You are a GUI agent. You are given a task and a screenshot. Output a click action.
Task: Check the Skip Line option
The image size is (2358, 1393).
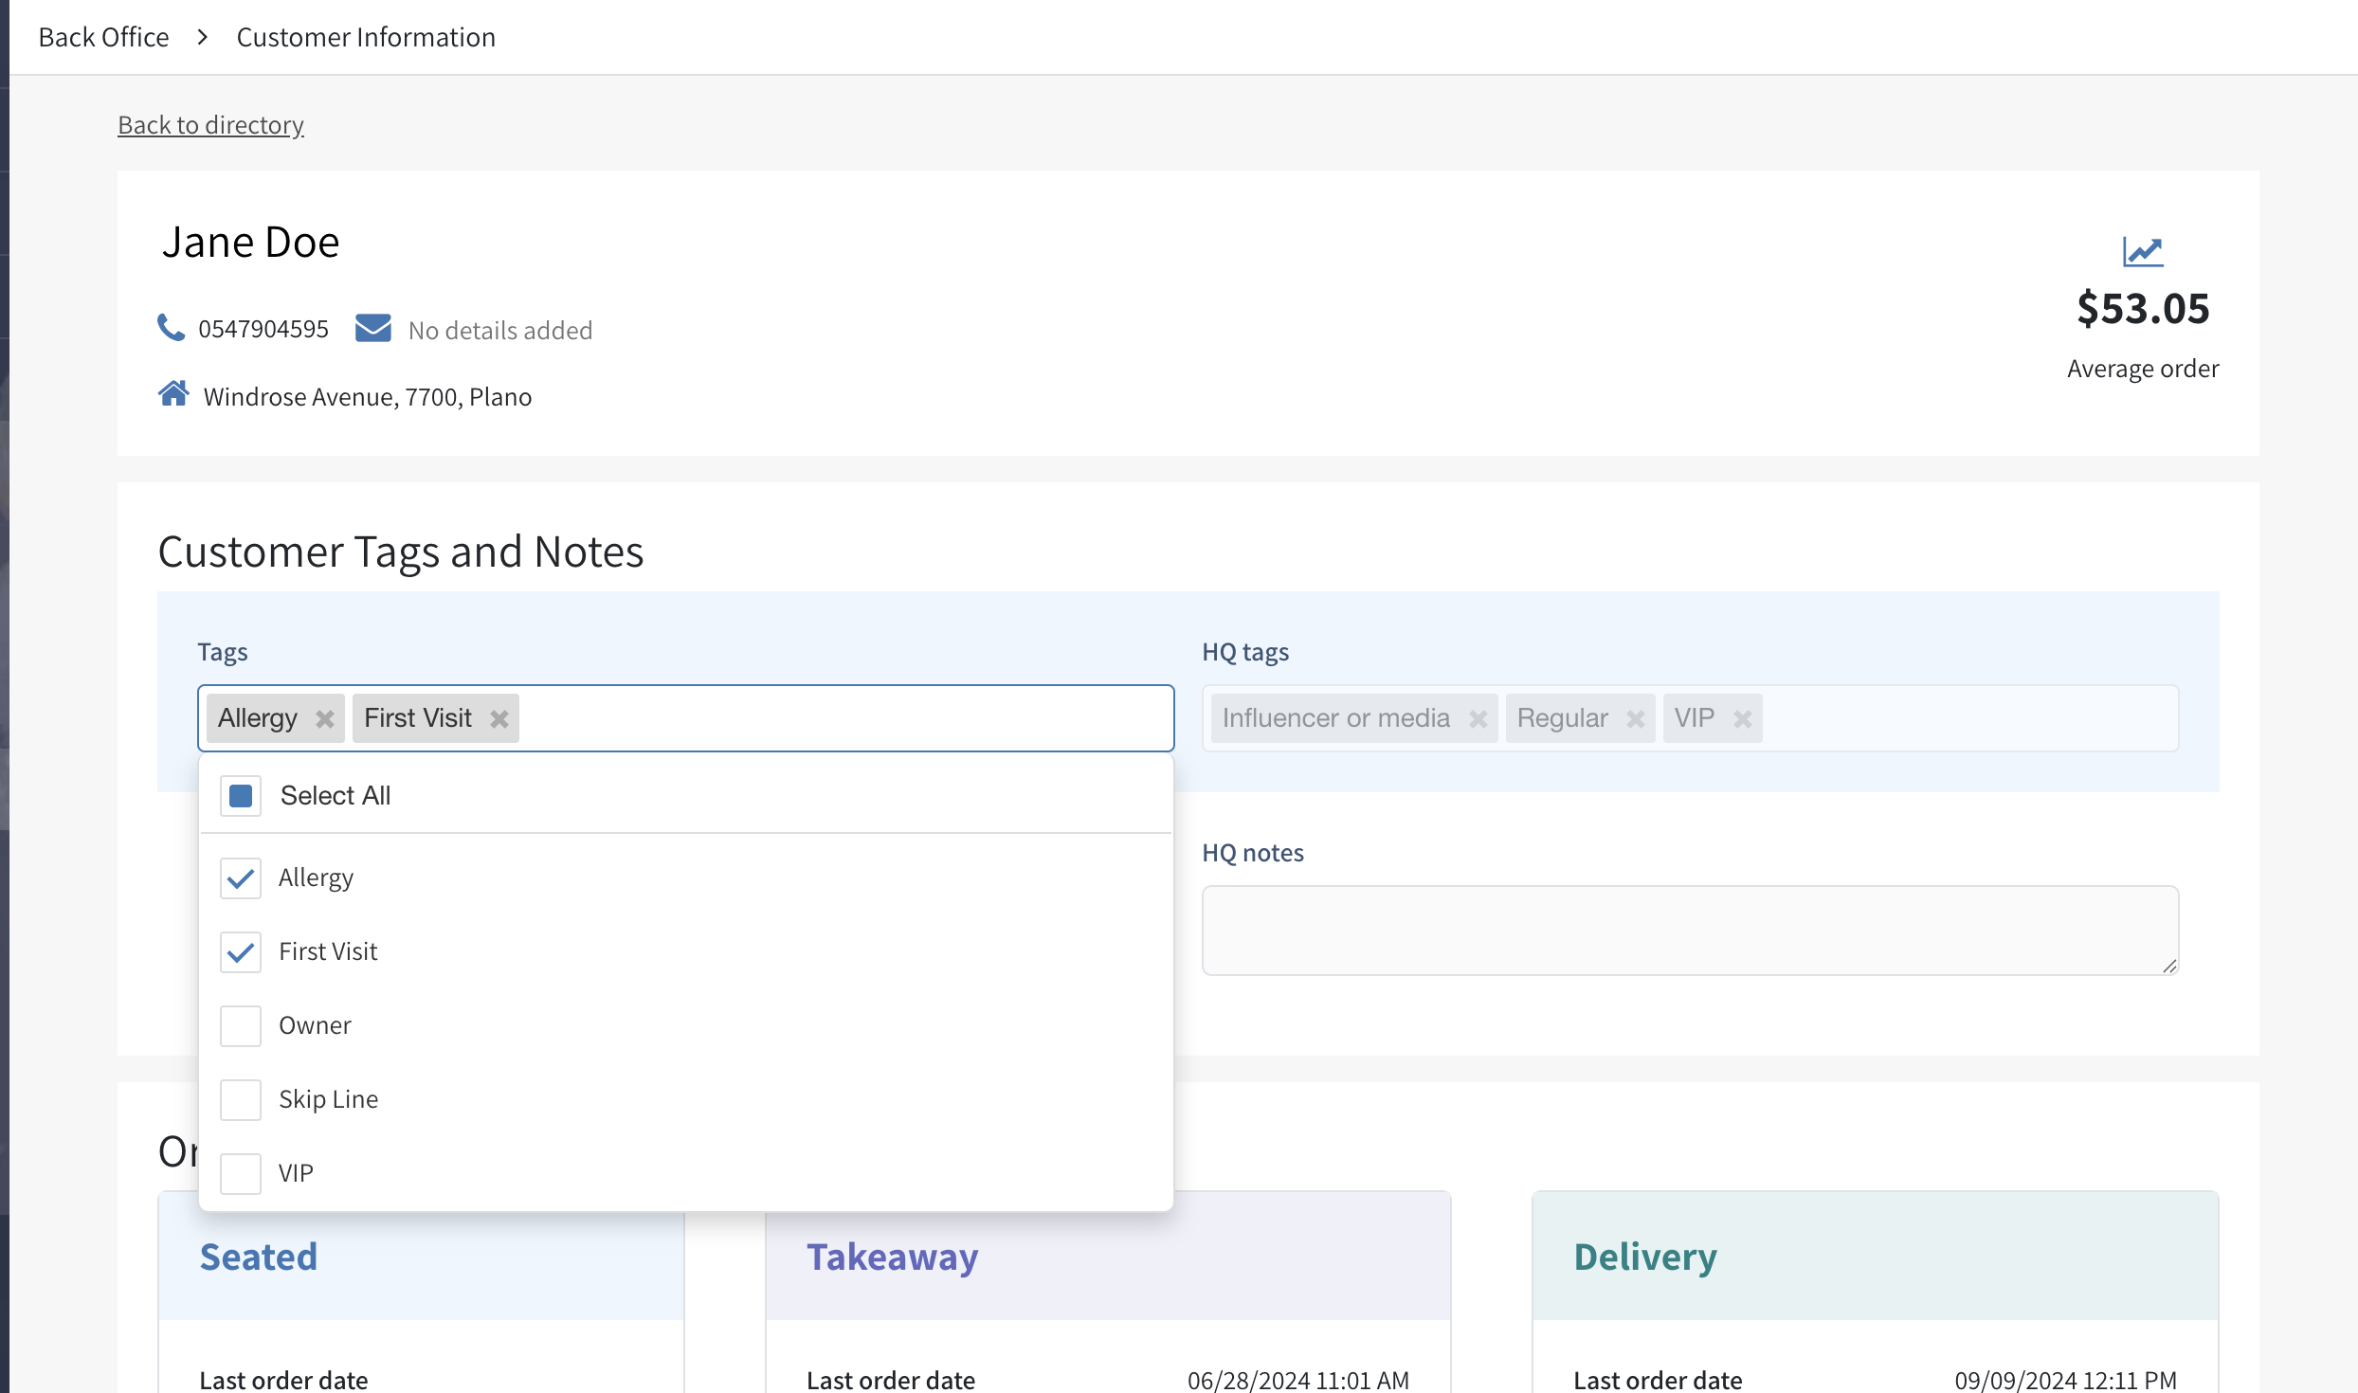click(x=241, y=1100)
